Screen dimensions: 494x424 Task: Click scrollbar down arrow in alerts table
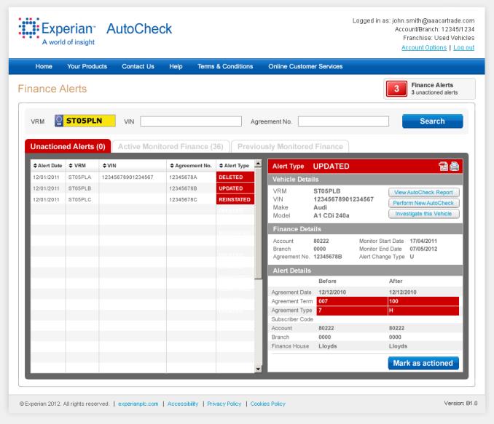258,369
